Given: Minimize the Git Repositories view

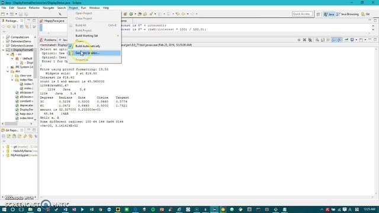Looking at the screenshot, I should 29,130.
